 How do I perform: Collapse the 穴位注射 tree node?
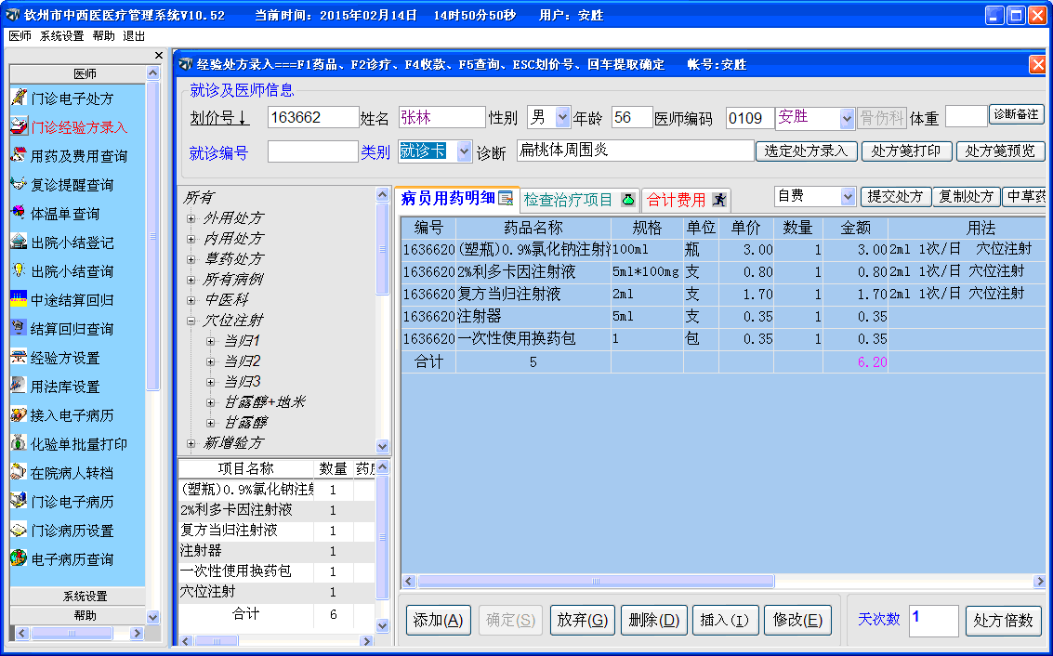point(191,321)
